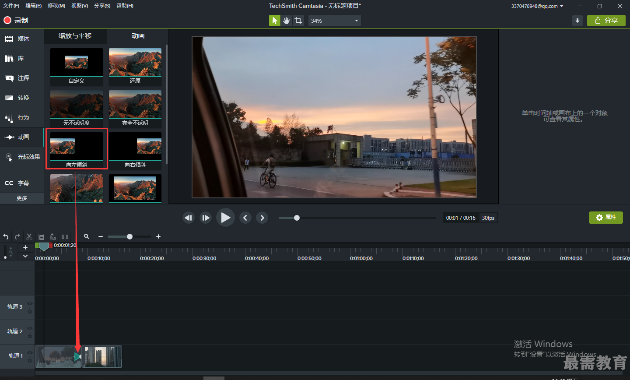Split clip using timeline split icon
The width and height of the screenshot is (630, 380).
[65, 236]
